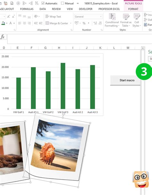Open the FORMULAS ribbon tab
This screenshot has width=152, height=195.
tap(27, 9)
